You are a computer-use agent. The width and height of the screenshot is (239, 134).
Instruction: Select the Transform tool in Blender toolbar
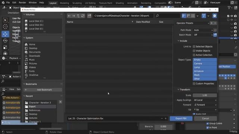5,54
